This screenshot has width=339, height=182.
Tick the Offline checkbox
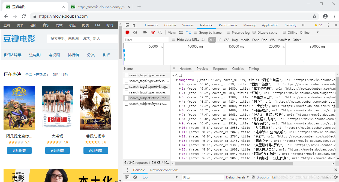click(x=284, y=32)
